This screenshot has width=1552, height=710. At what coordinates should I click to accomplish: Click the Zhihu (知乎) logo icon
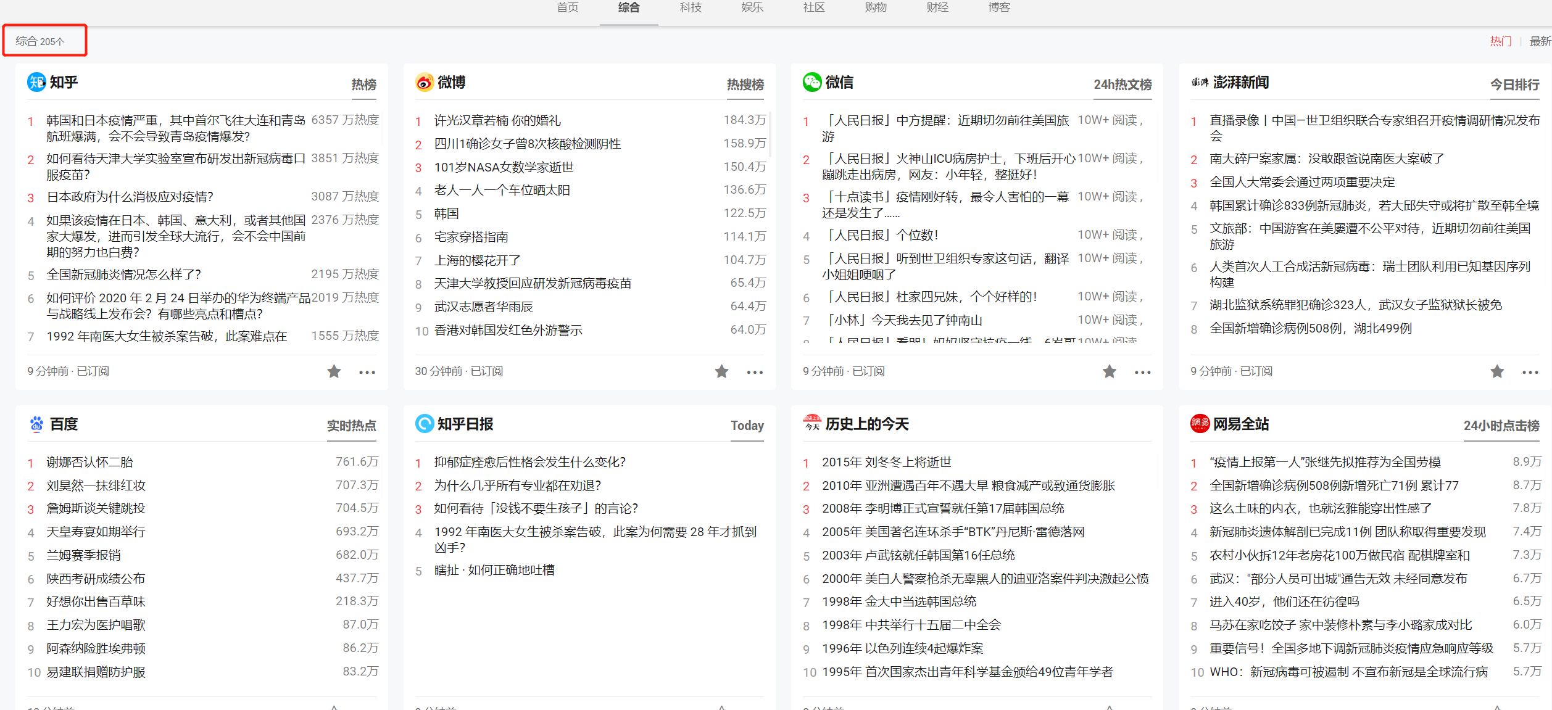[x=36, y=82]
